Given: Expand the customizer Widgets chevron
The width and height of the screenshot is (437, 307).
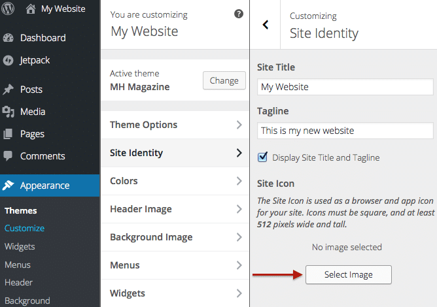Looking at the screenshot, I should [x=239, y=293].
